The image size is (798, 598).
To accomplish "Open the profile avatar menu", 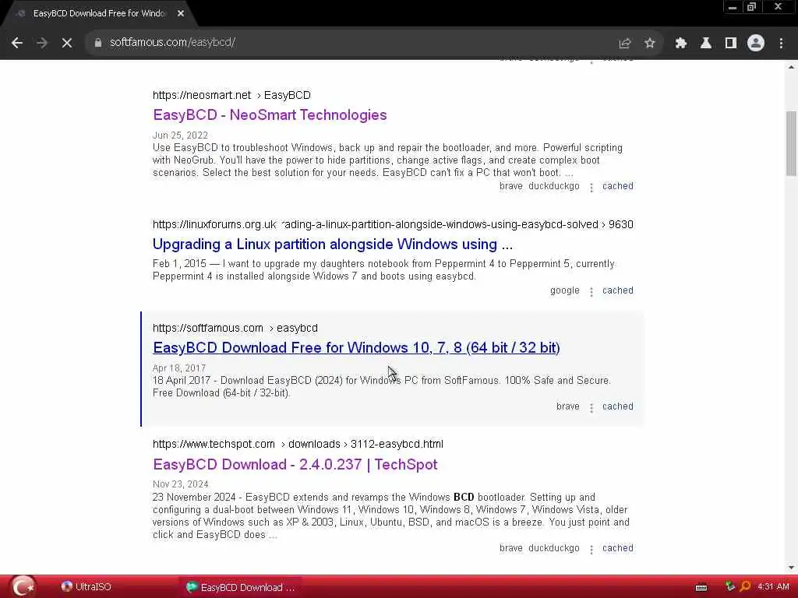I will pyautogui.click(x=756, y=44).
